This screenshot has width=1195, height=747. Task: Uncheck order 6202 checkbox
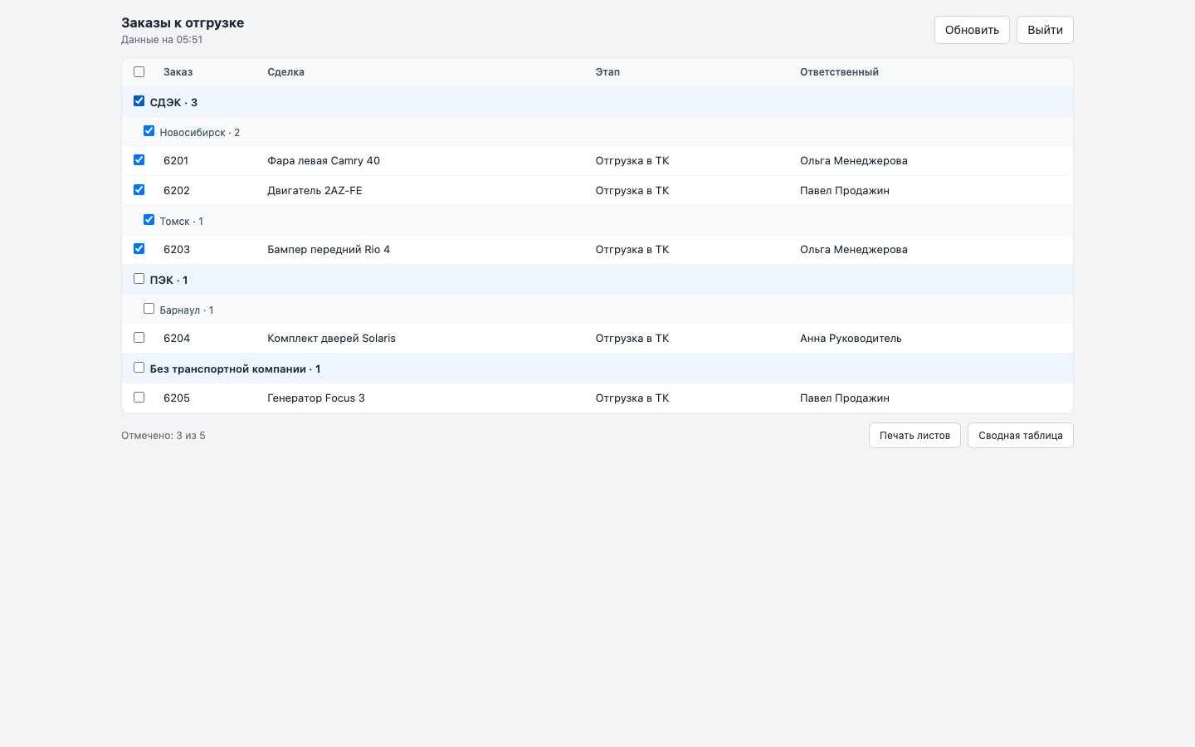point(139,190)
